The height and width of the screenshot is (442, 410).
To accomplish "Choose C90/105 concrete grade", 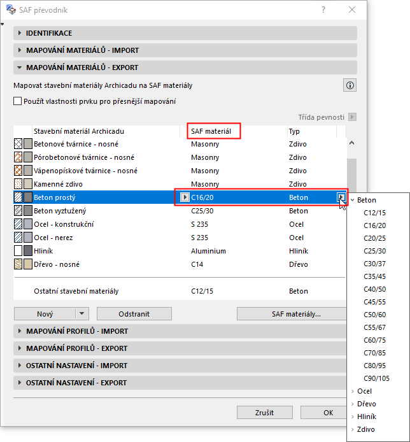I will pos(376,378).
